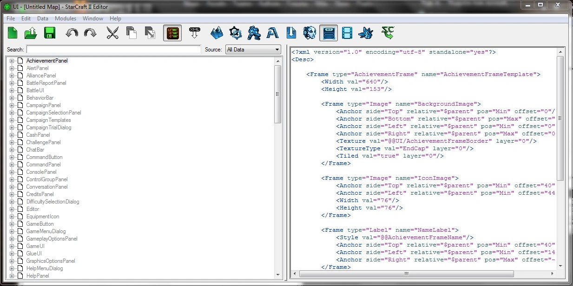Select CampaignSelectionPanel in the list
The width and height of the screenshot is (573, 286).
pos(53,113)
